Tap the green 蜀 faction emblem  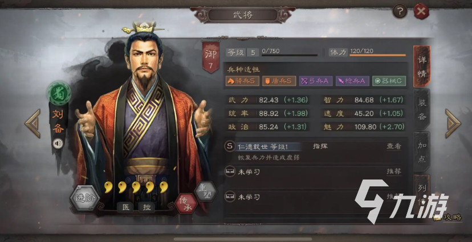pos(59,93)
